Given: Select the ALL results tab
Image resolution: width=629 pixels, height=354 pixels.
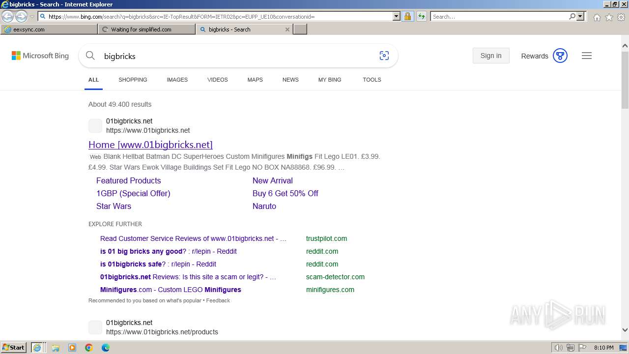Looking at the screenshot, I should [93, 80].
